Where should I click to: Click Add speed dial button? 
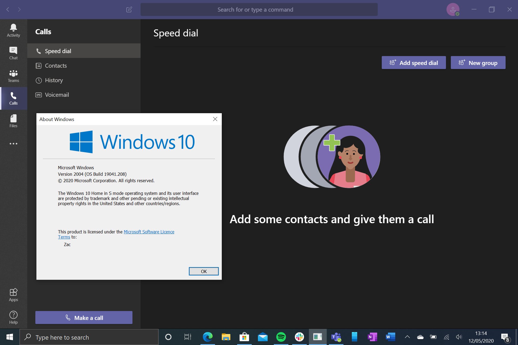tap(414, 63)
